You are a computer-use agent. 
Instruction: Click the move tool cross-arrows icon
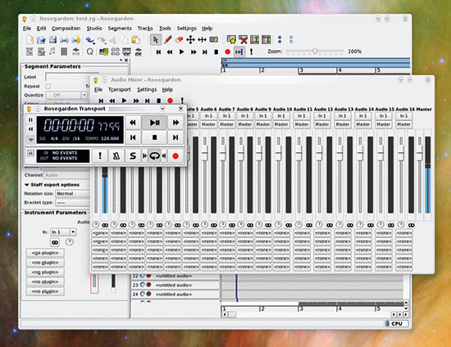point(190,39)
